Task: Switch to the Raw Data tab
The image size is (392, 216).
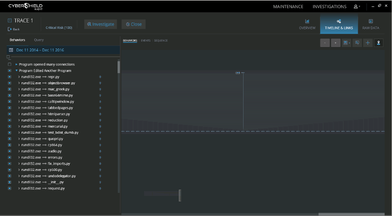Action: click(370, 24)
